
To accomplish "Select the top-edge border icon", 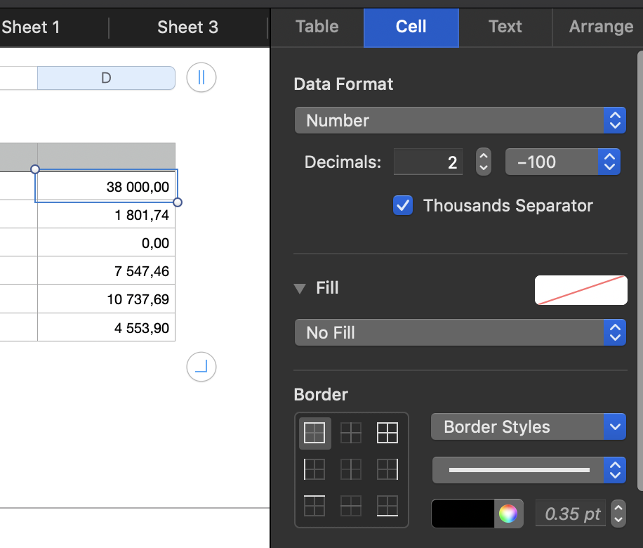I will point(314,505).
